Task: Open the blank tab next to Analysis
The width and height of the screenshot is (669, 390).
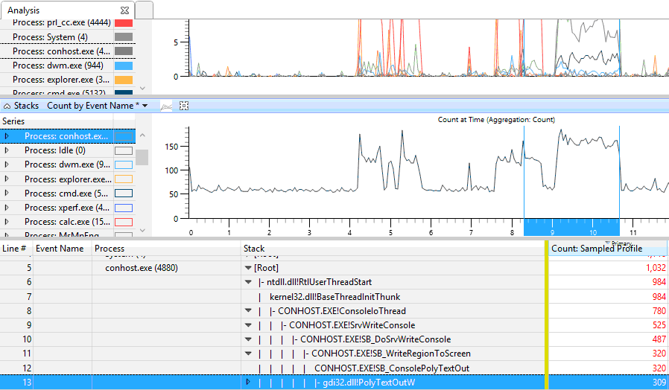Action: click(x=145, y=10)
